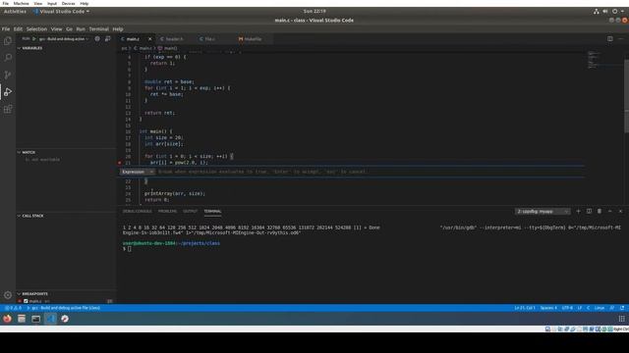Image resolution: width=629 pixels, height=353 pixels.
Task: Collapse the Variables section
Action: point(19,48)
